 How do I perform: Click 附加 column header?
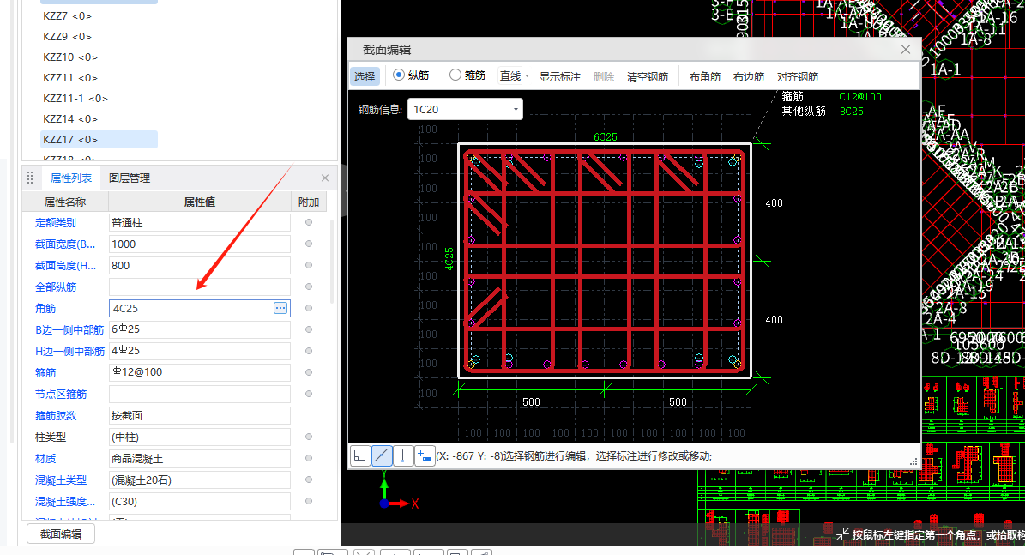(309, 202)
